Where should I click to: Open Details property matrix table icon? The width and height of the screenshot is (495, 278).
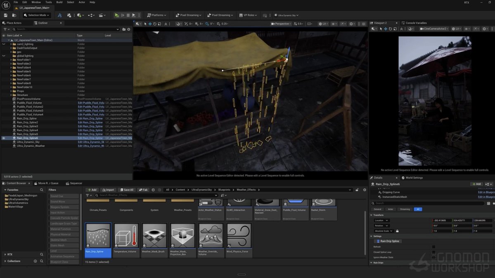point(488,203)
